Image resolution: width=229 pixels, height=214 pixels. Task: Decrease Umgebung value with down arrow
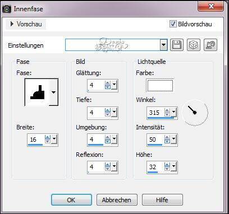pyautogui.click(x=108, y=142)
